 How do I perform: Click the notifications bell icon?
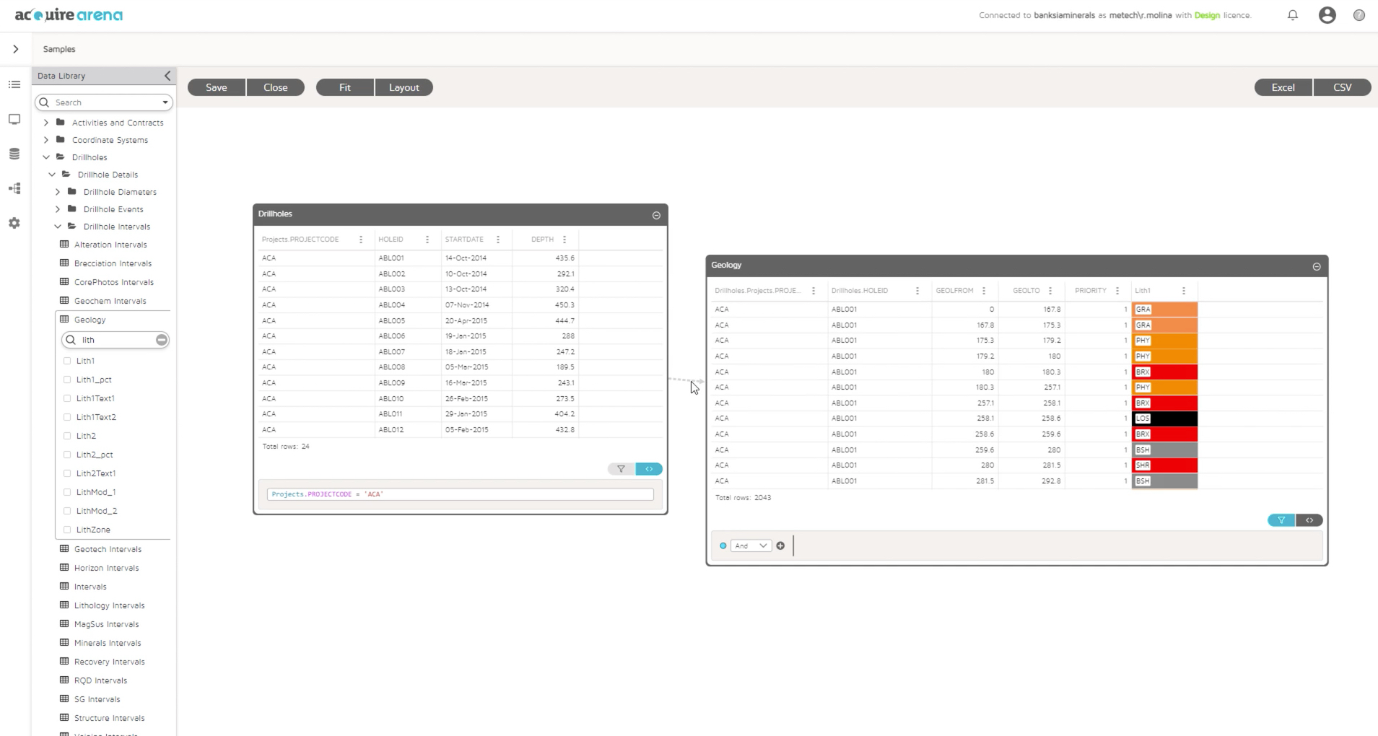tap(1292, 15)
